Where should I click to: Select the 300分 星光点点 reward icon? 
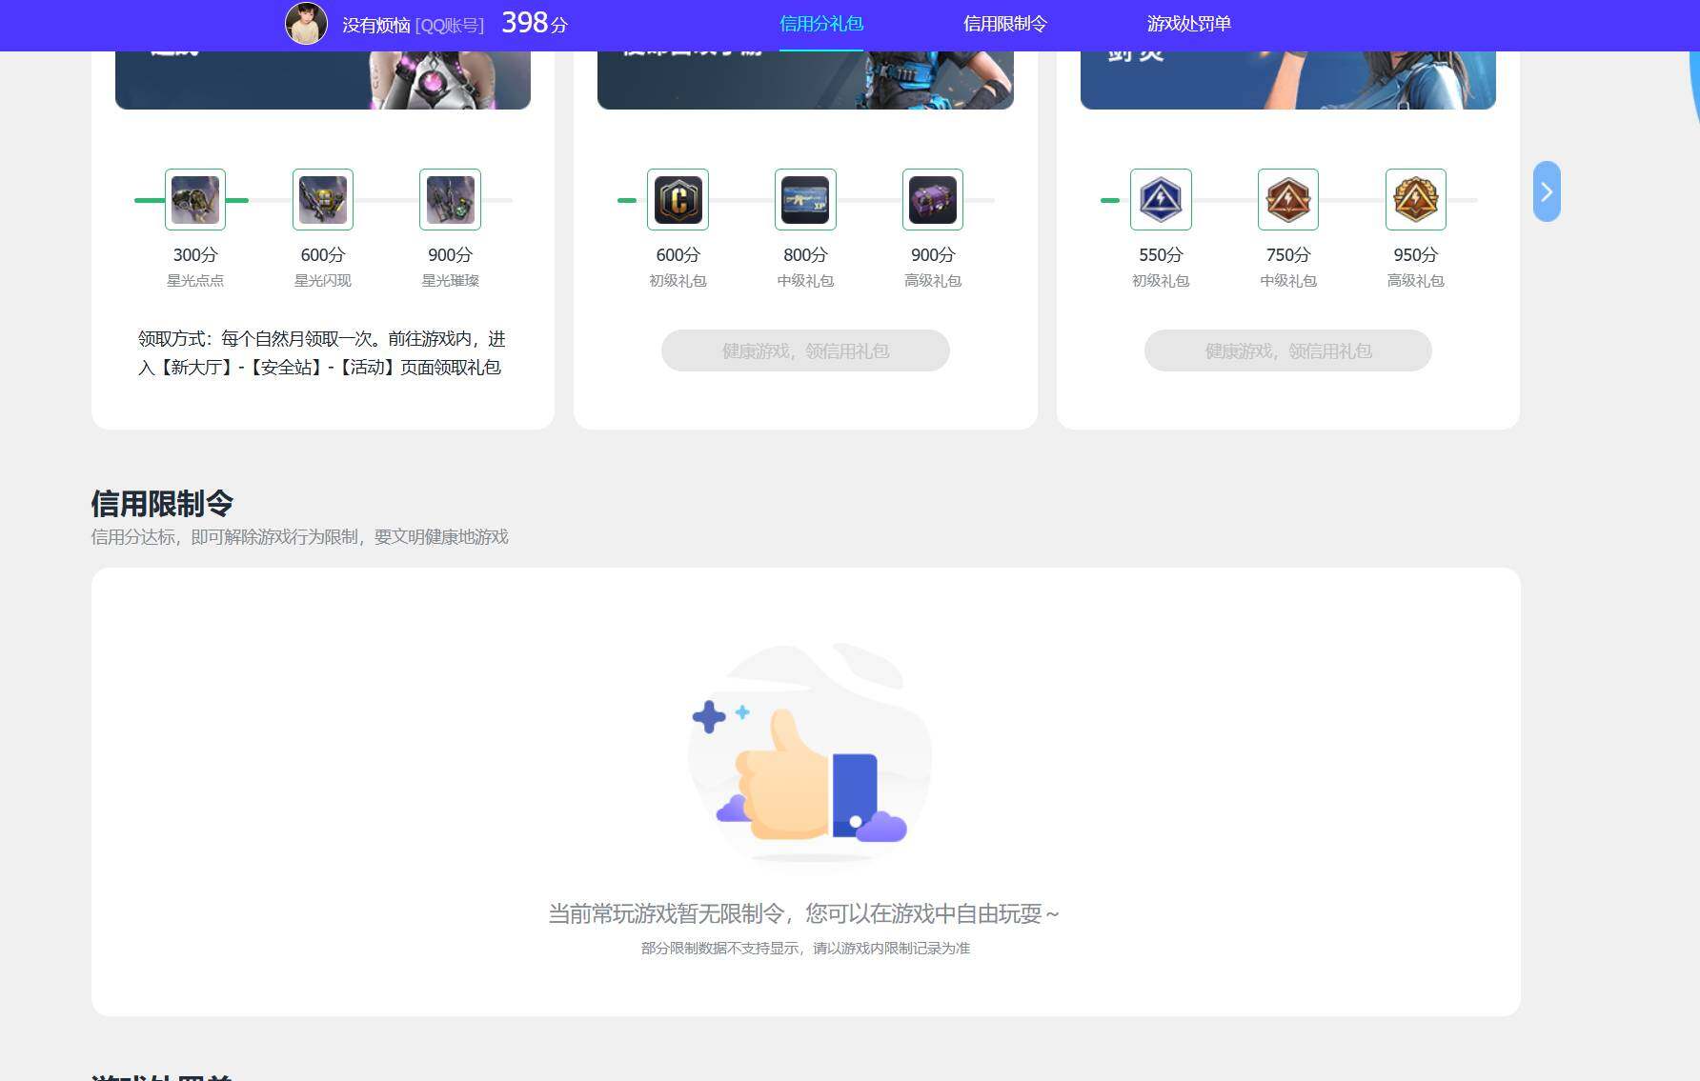coord(195,199)
